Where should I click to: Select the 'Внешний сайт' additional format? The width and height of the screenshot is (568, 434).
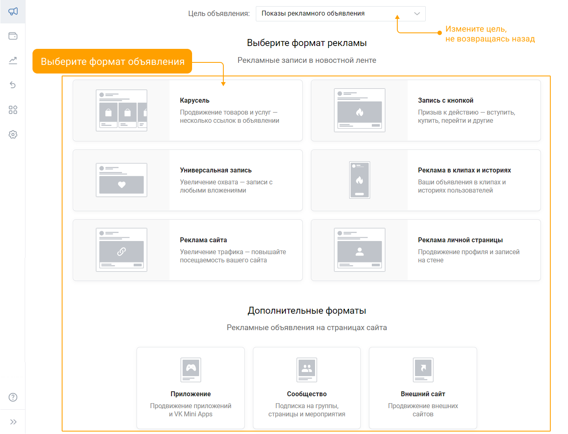coord(423,388)
